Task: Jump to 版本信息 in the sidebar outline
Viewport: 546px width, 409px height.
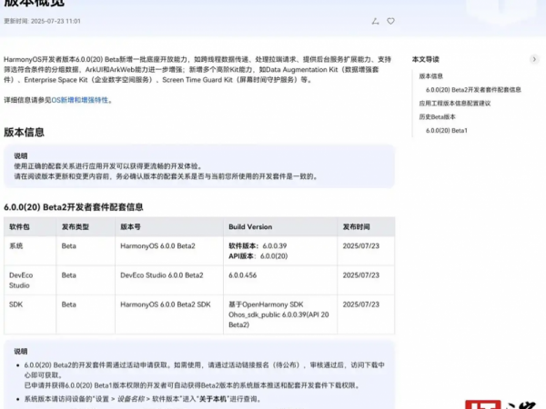Action: 431,75
